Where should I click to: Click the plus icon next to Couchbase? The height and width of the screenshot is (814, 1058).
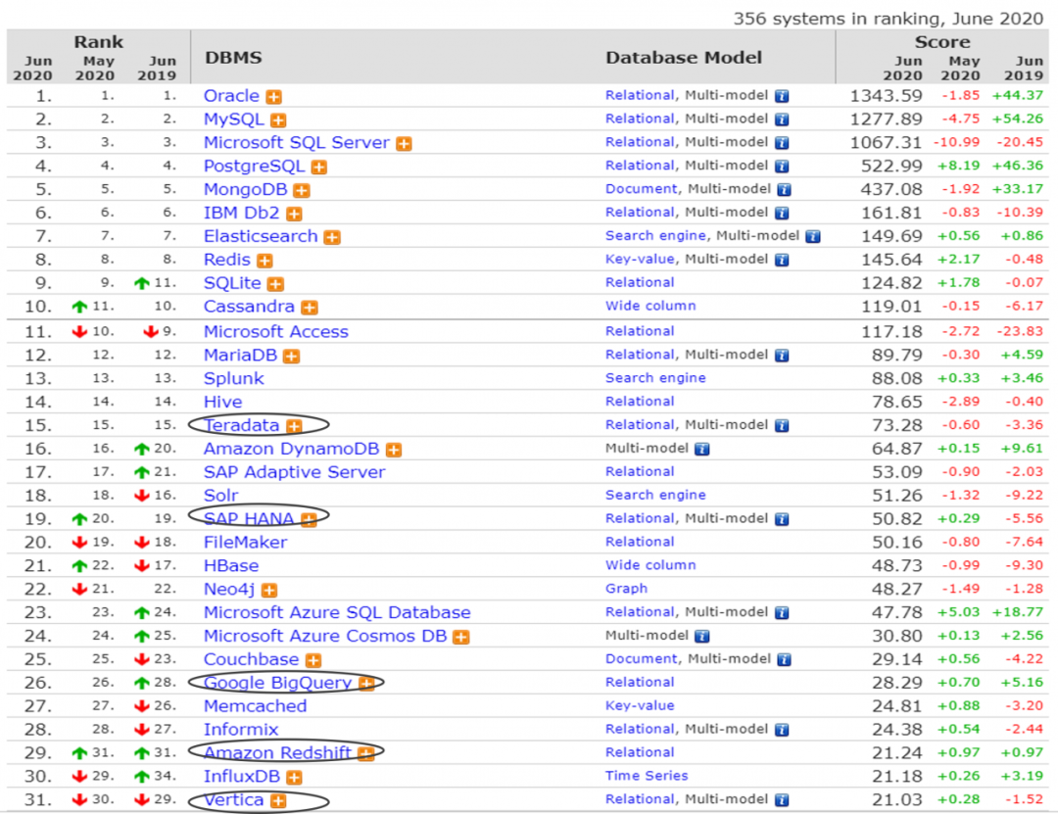pos(313,661)
